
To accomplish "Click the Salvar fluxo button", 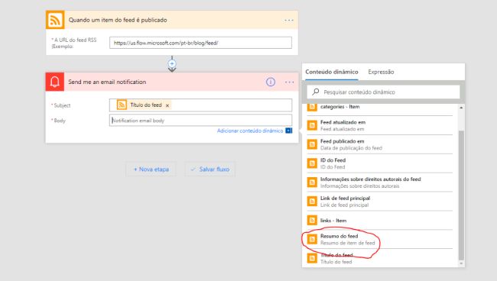I will point(210,170).
